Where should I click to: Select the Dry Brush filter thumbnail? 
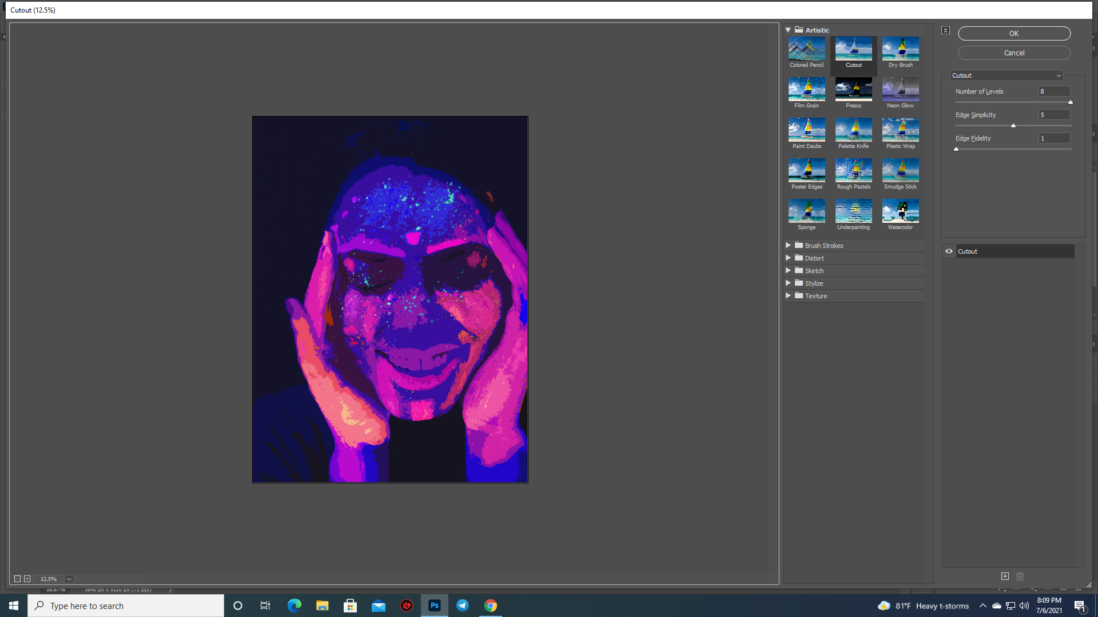(900, 50)
